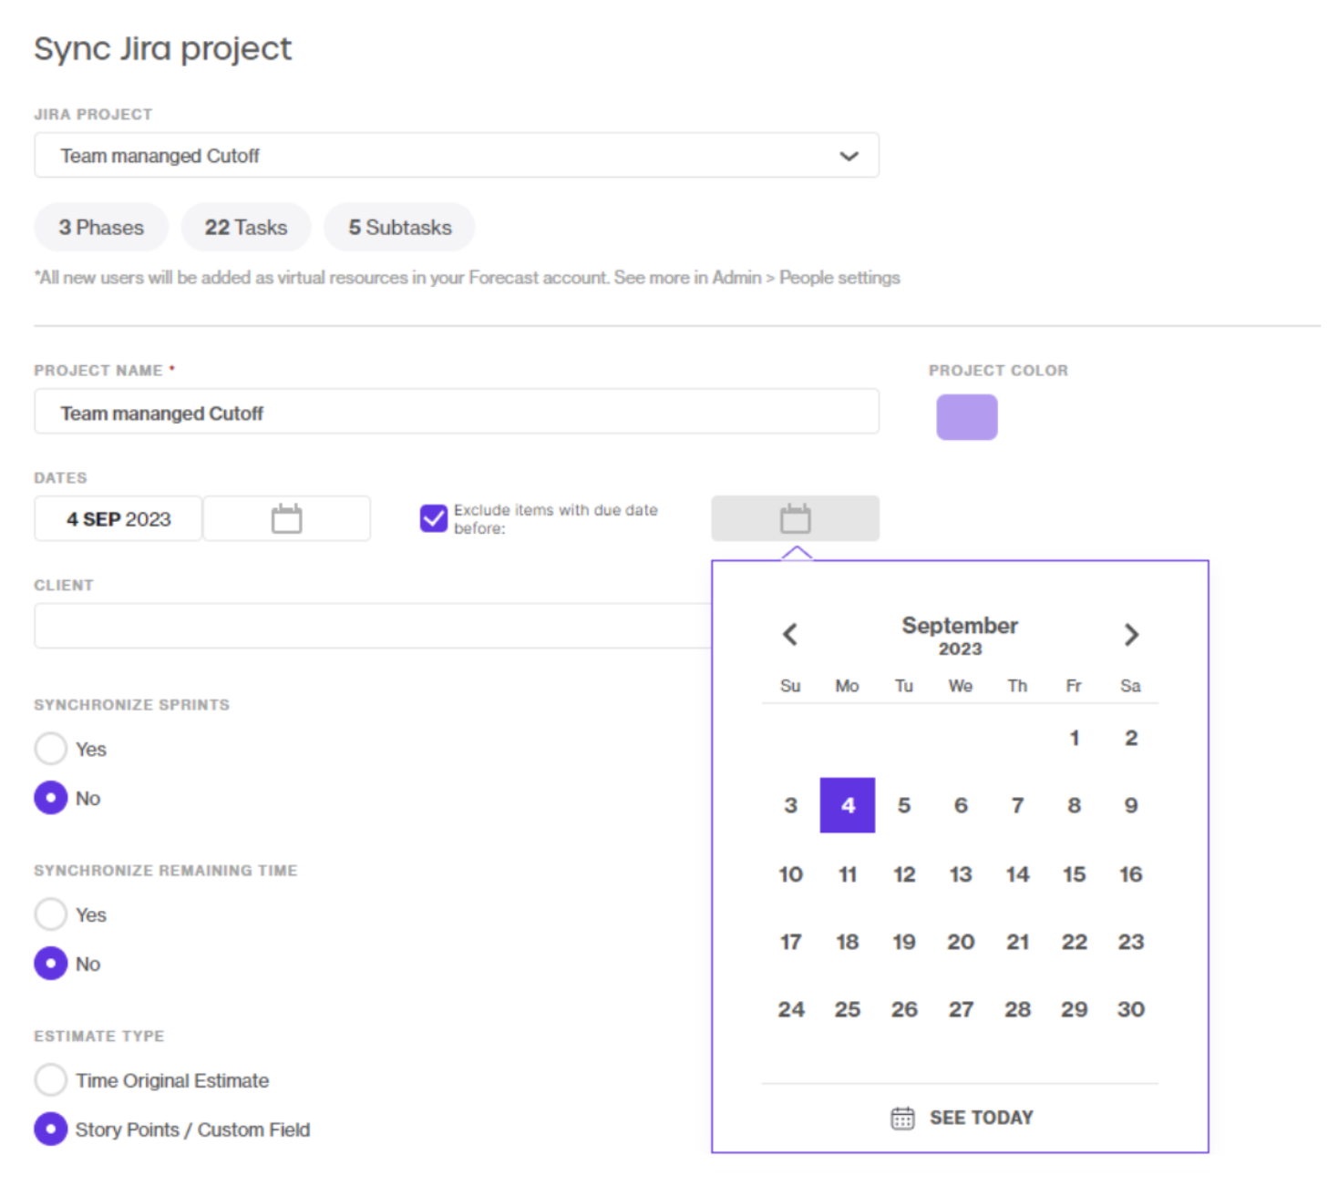Screen dimensions: 1338x1195
Task: Select Yes for Synchronize Sprints
Action: 51,749
